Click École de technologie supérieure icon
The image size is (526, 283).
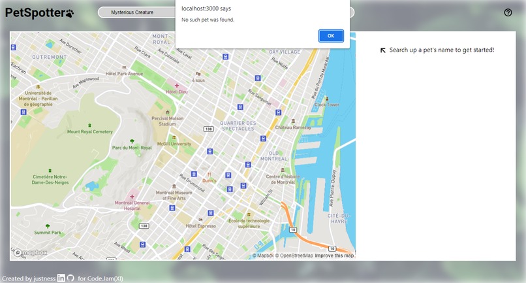coord(249,214)
